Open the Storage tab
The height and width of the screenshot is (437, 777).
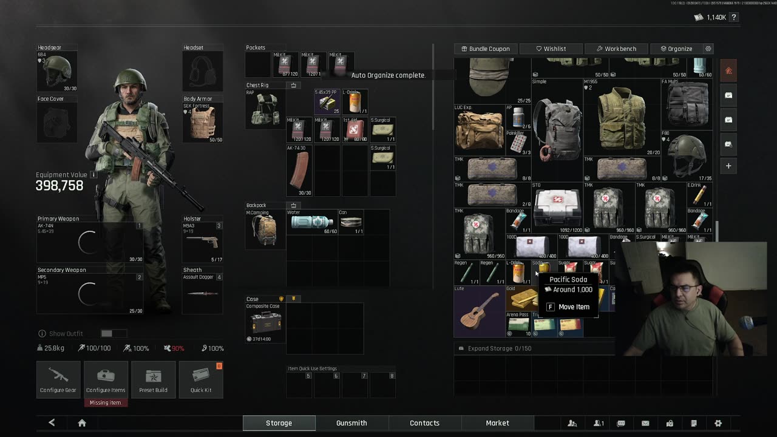[279, 423]
